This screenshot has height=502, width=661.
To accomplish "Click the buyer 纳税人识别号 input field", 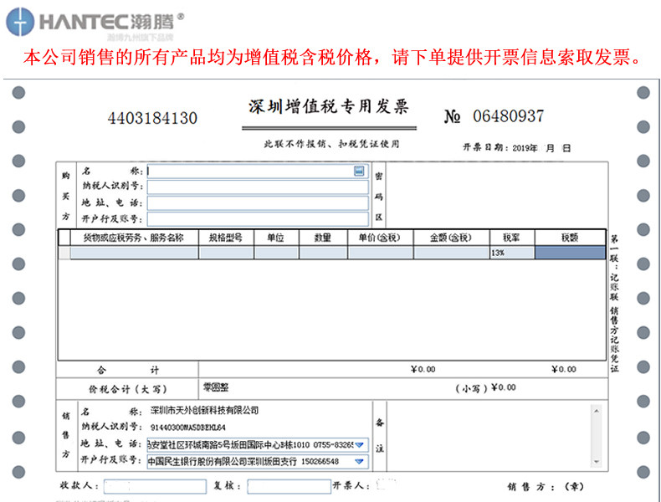I will pos(258,187).
